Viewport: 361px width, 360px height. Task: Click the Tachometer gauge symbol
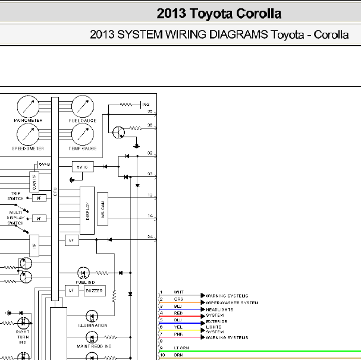coord(28,107)
